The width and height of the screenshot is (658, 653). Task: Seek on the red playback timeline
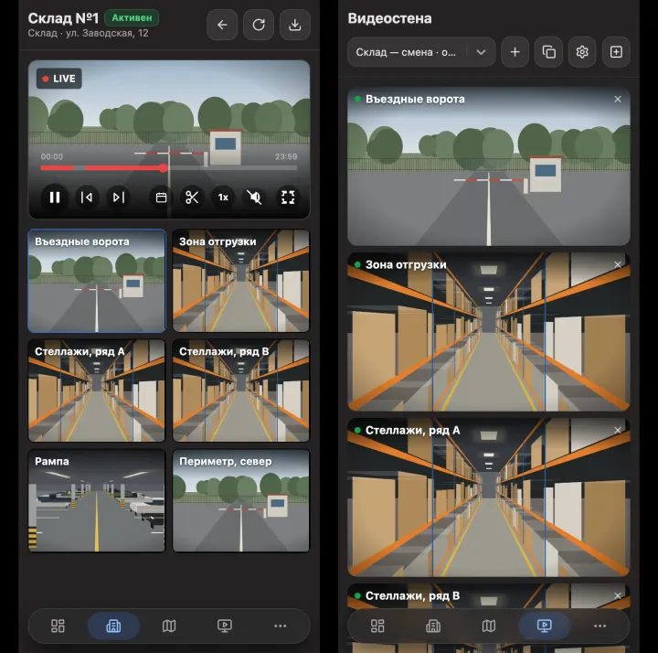click(x=169, y=168)
